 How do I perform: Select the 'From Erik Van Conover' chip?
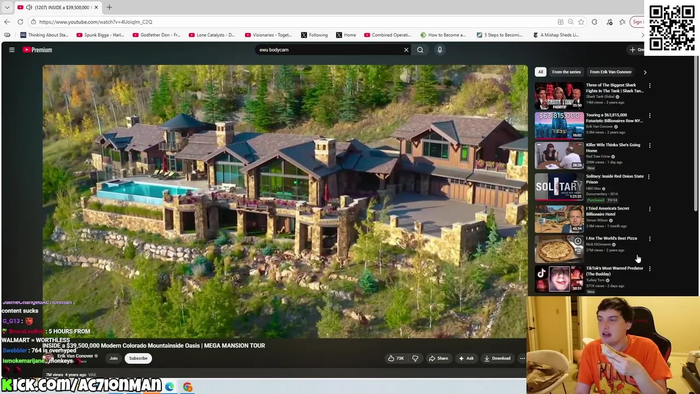[611, 72]
